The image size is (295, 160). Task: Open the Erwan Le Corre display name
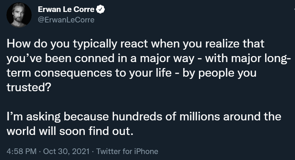[67, 10]
